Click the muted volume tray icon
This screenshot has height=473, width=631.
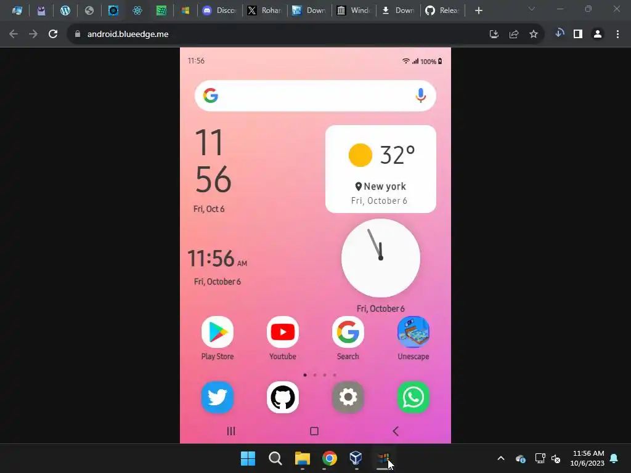(x=556, y=458)
